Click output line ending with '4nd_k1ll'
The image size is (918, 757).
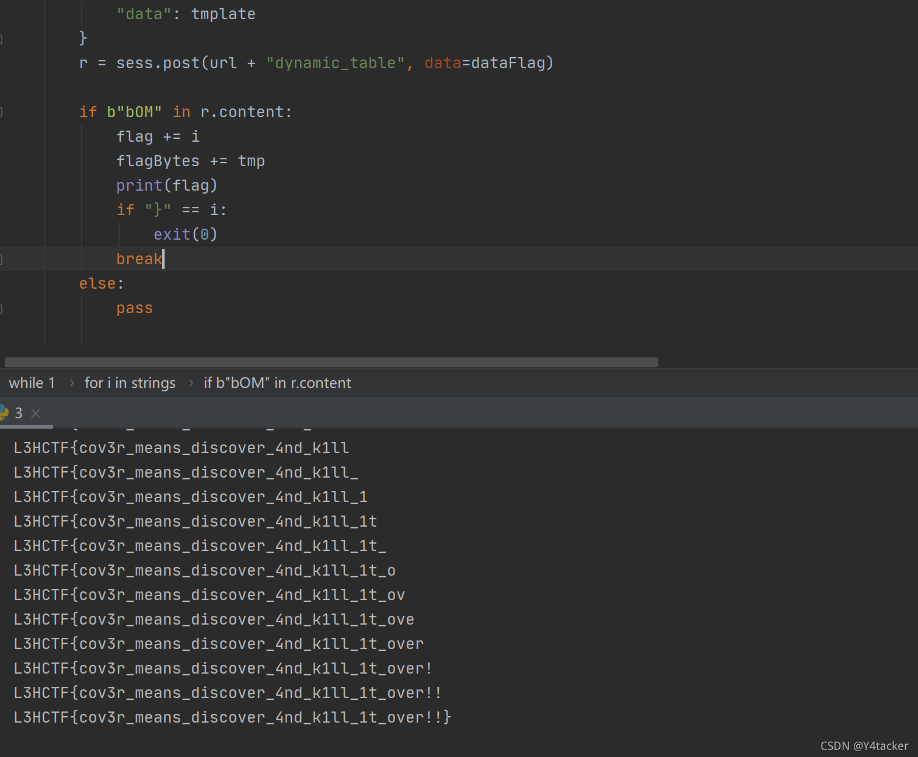[181, 448]
